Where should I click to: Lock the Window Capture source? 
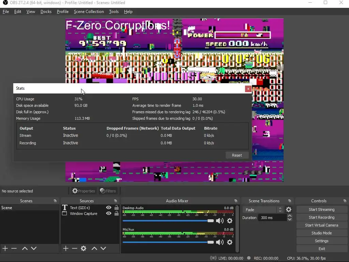(x=117, y=214)
